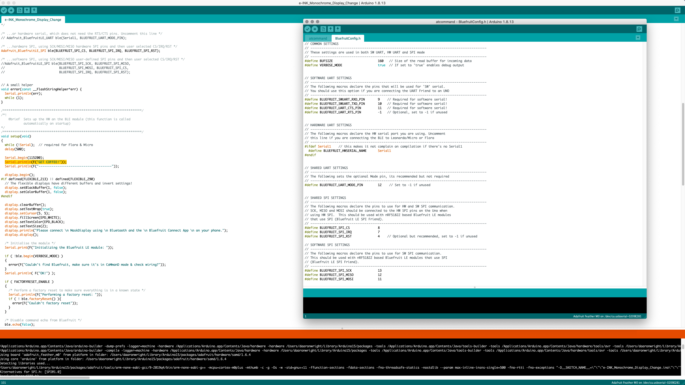Open tab dropdown menu in main window
Image resolution: width=685 pixels, height=385 pixels.
676,19
